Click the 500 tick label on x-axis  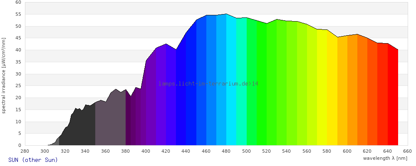point(246,151)
